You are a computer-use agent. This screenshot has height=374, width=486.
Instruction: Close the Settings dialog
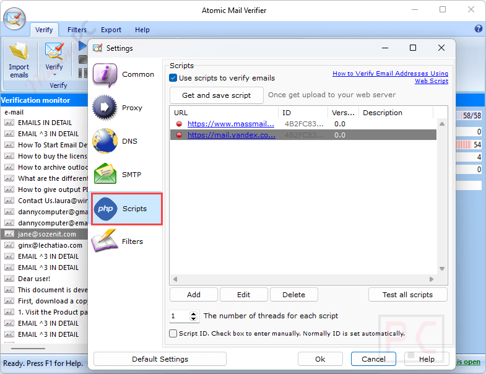(441, 48)
